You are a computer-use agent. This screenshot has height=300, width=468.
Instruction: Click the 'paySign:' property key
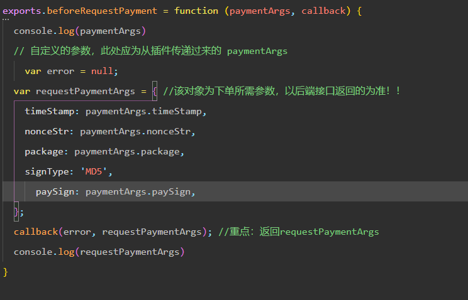pos(57,191)
